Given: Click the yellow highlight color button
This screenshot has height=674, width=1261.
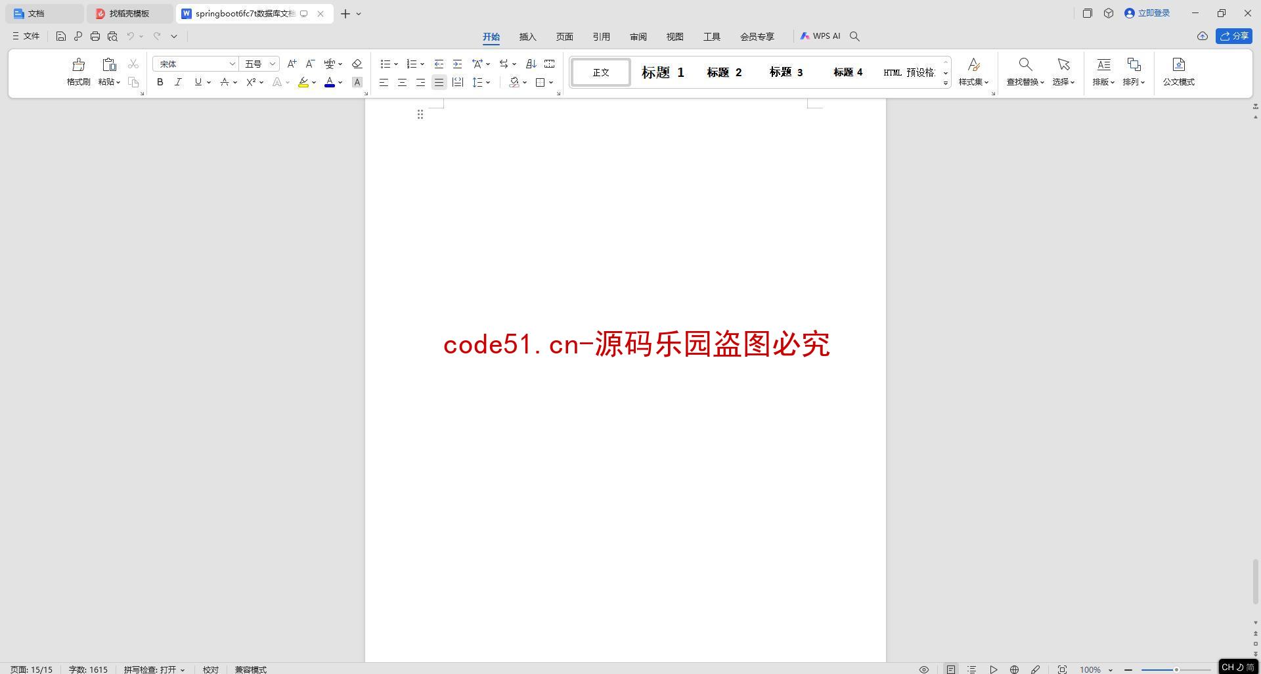Looking at the screenshot, I should click(x=303, y=82).
